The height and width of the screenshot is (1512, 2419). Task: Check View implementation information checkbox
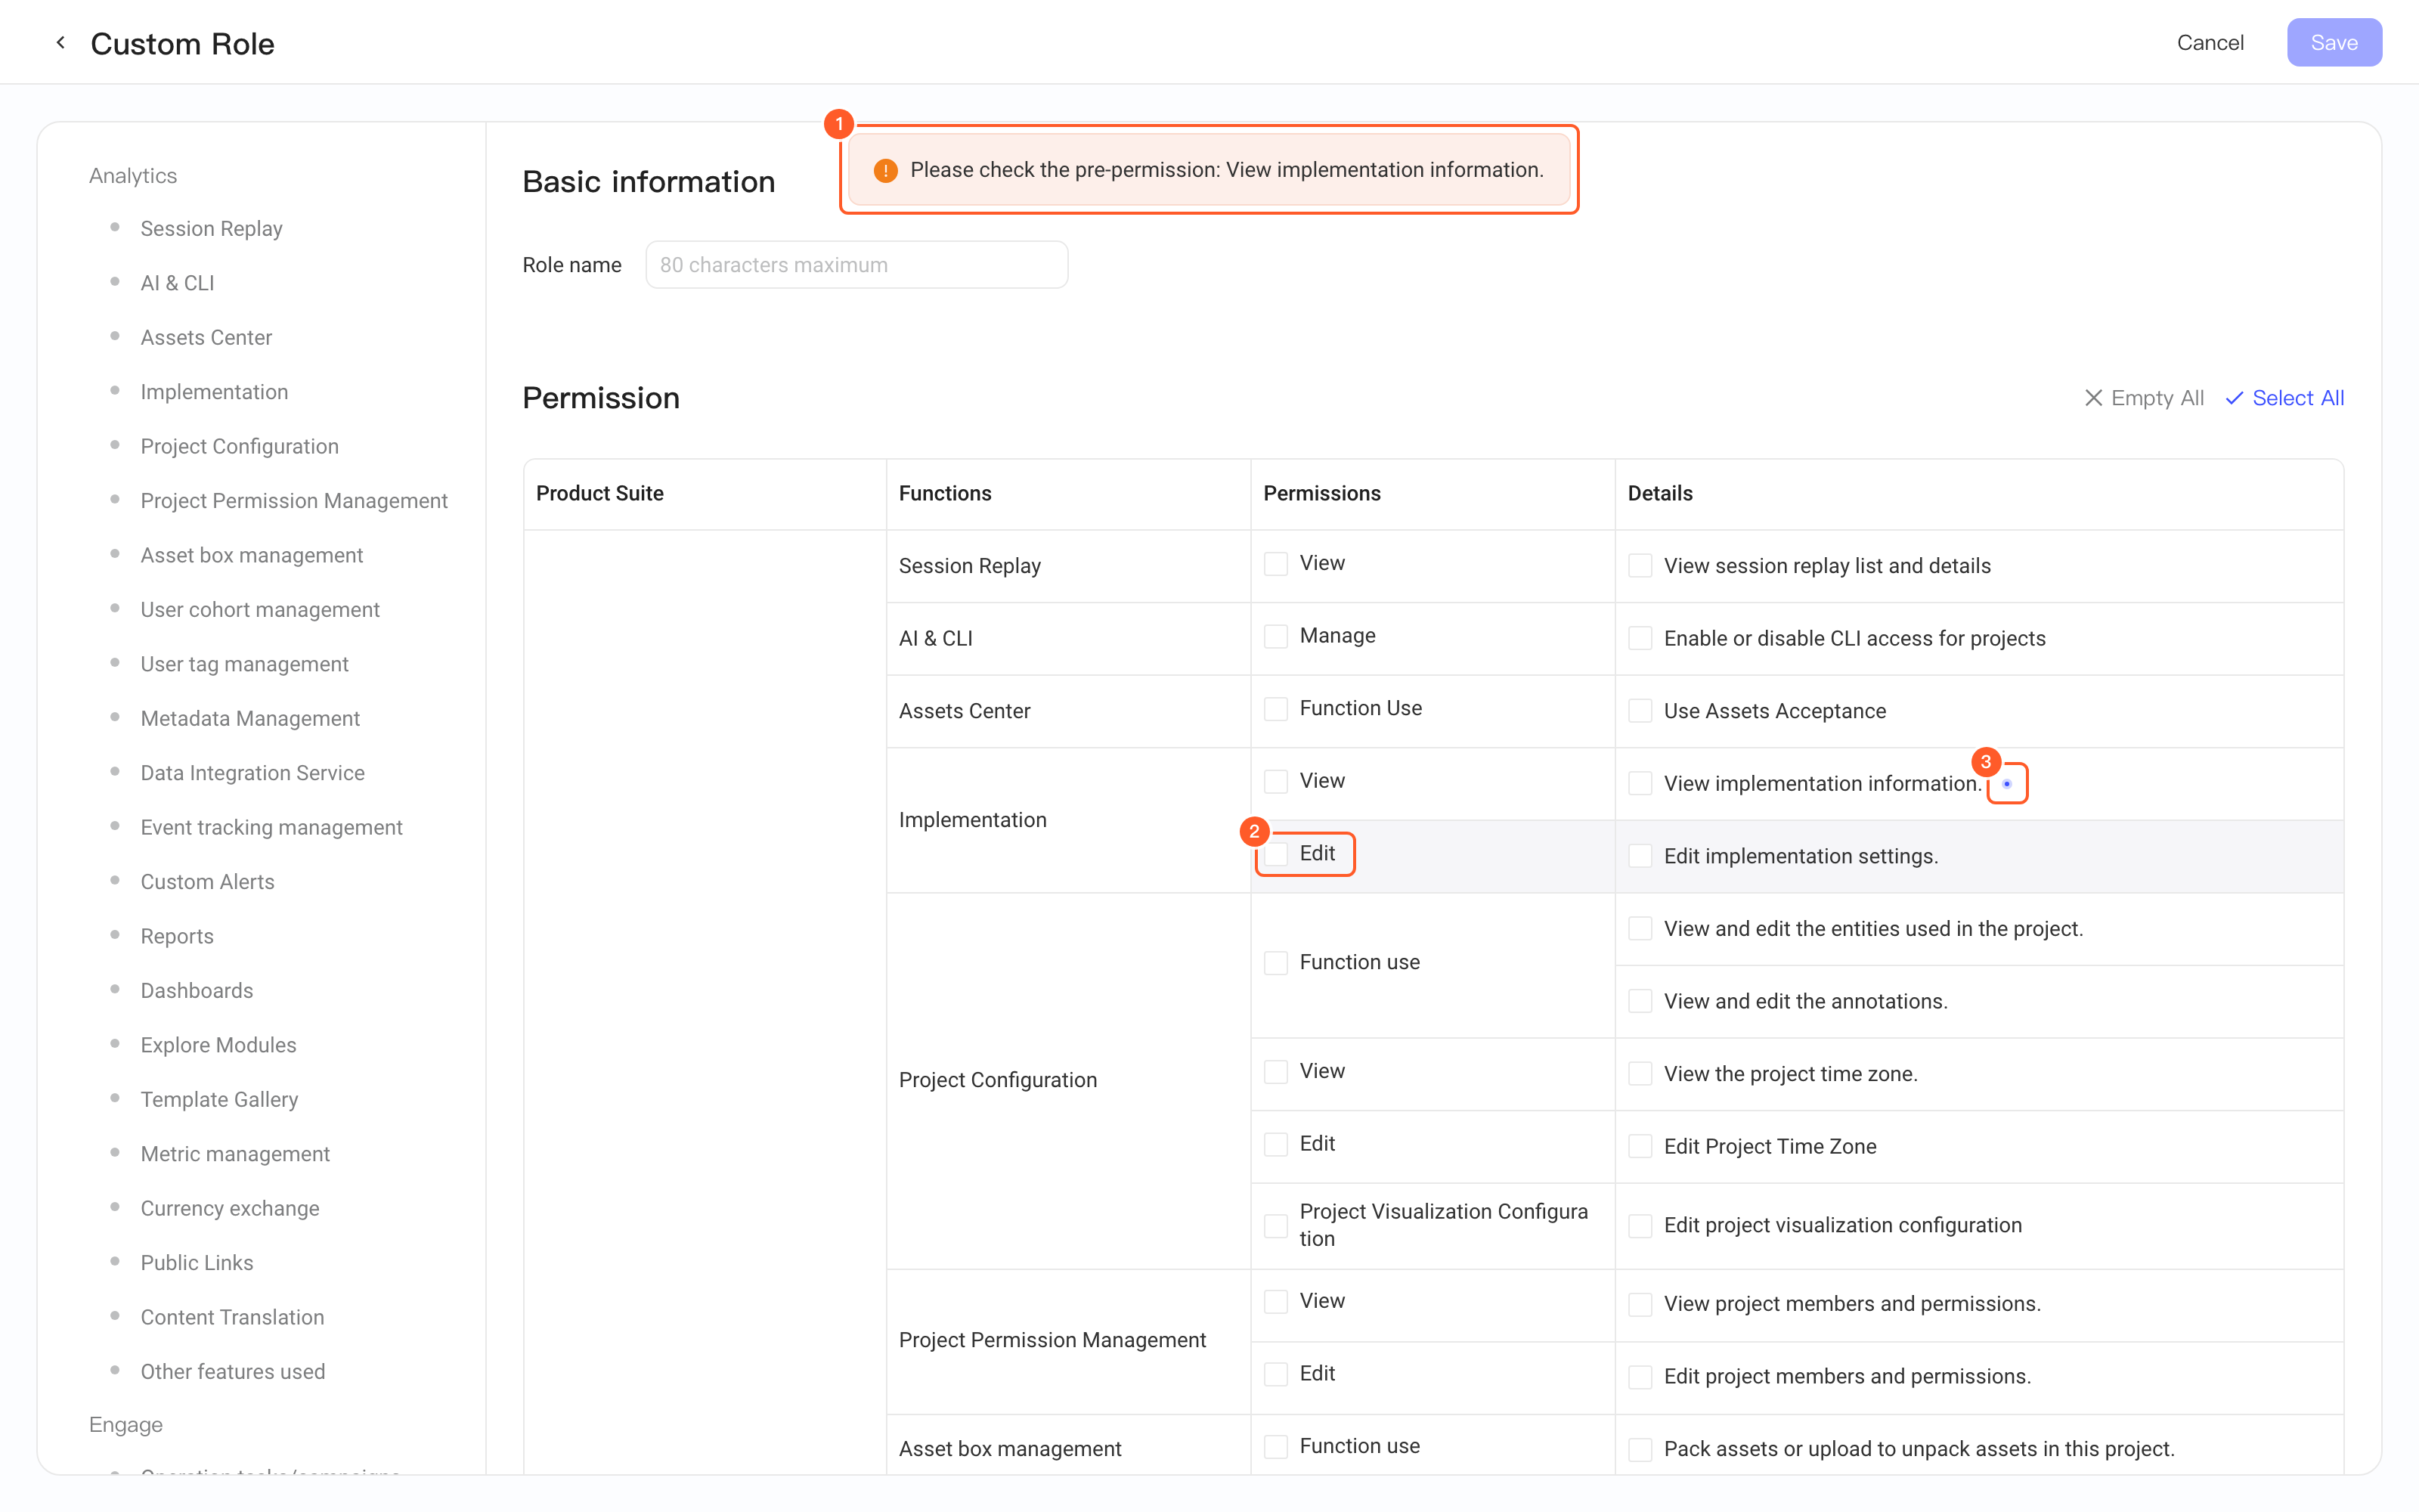coord(1640,784)
